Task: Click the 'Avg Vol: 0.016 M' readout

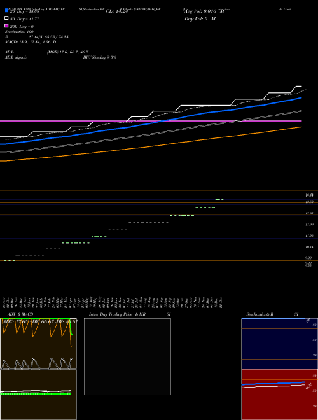Action: (x=204, y=11)
